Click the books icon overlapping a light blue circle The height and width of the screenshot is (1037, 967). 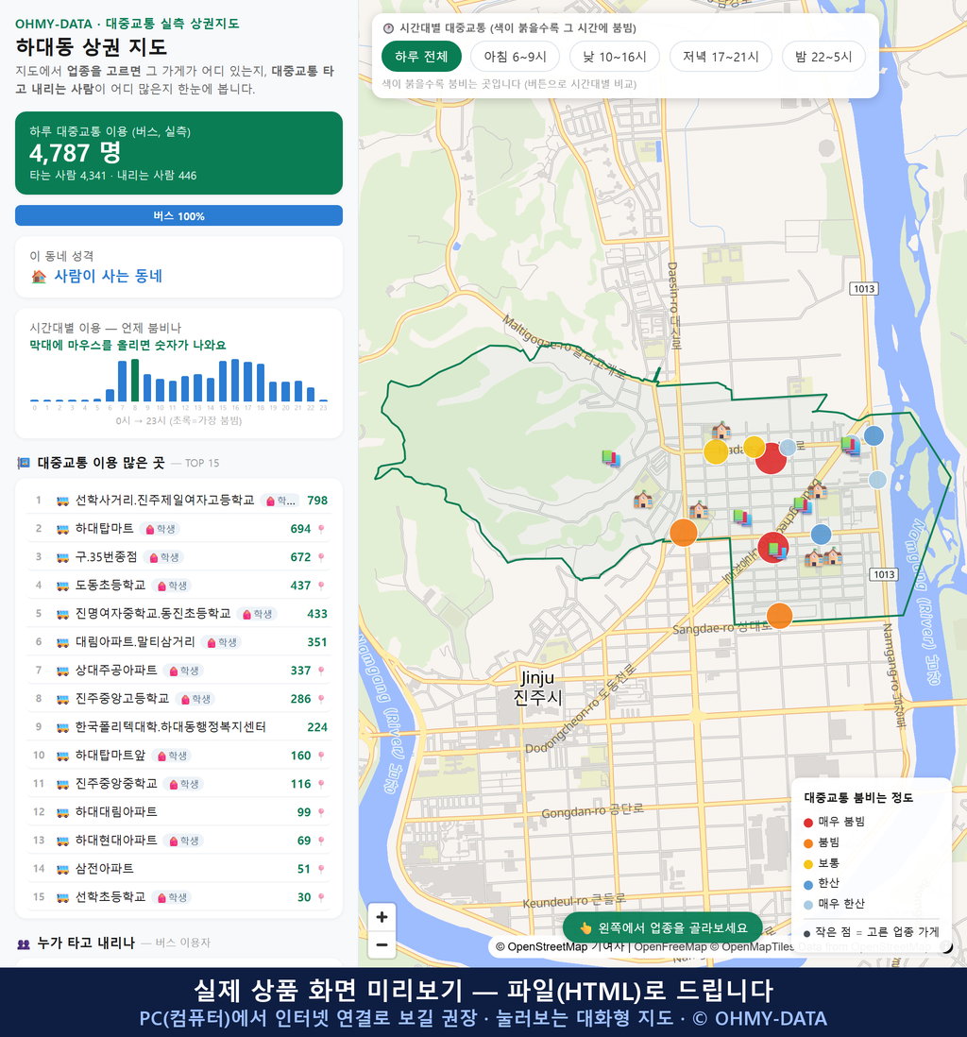point(851,445)
